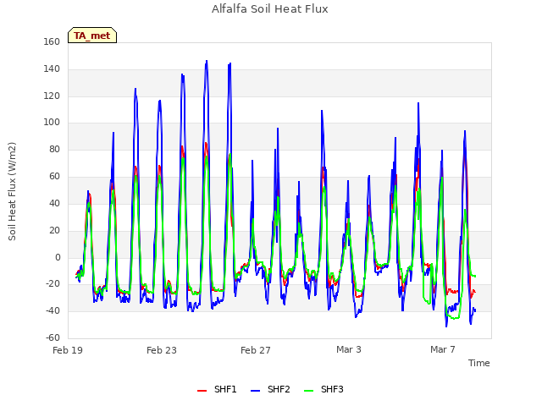Click the highest blue SHF2 peak near 147
The image size is (542, 406).
[207, 61]
